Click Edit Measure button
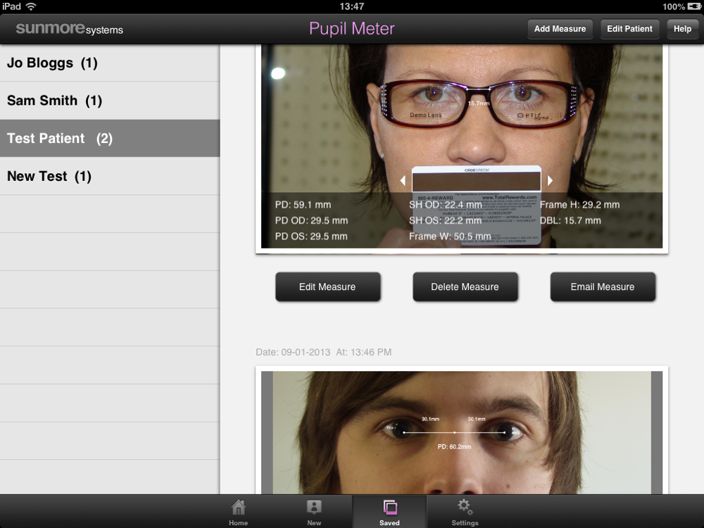The width and height of the screenshot is (704, 528). (x=327, y=287)
